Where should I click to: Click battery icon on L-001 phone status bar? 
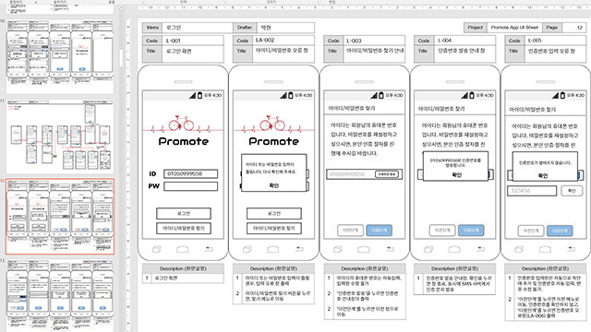tap(199, 95)
